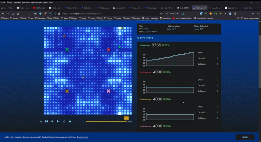Open the Home - mediapipe bookmark
261x142 pixels.
pyautogui.click(x=150, y=18)
